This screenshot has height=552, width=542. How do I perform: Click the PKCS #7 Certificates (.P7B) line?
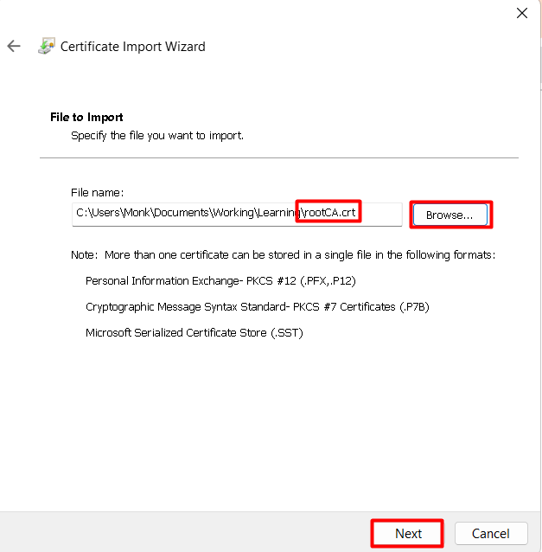click(x=257, y=307)
